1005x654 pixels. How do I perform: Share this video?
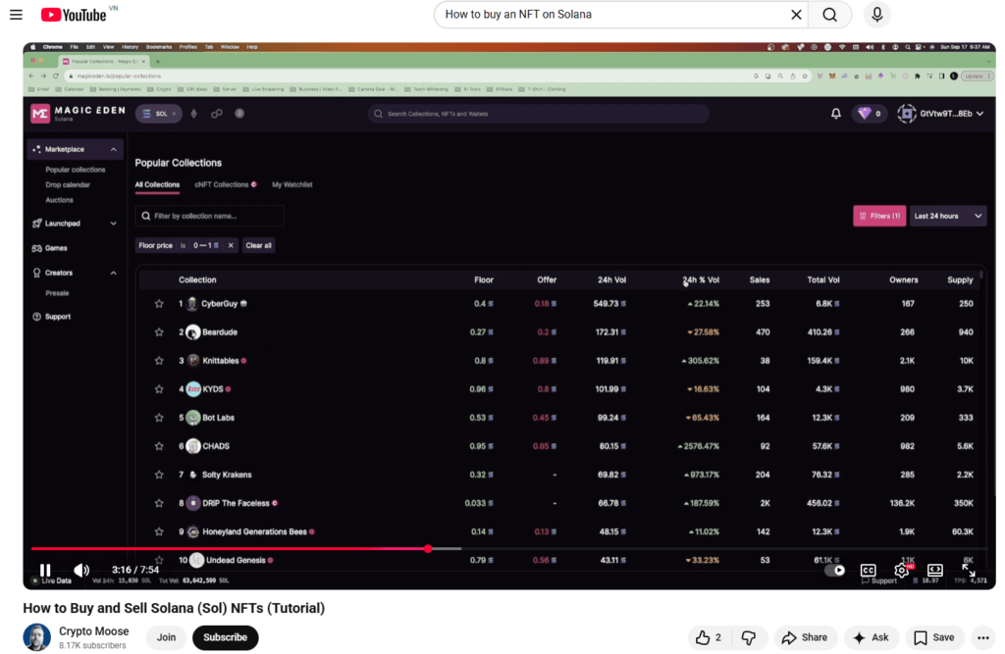pyautogui.click(x=804, y=637)
